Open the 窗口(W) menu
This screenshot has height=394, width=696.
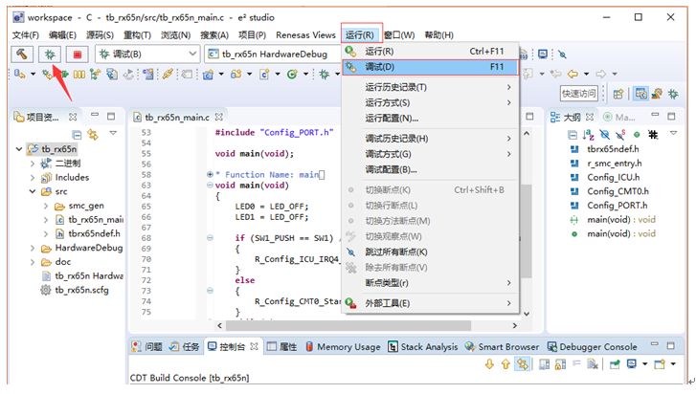(x=399, y=35)
